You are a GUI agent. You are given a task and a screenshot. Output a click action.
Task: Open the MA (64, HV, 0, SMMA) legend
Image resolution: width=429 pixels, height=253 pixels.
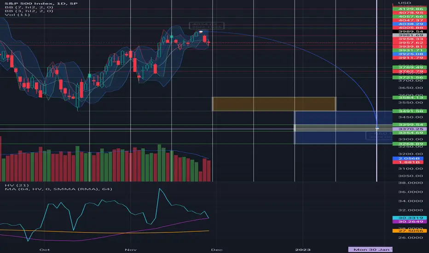pos(58,189)
